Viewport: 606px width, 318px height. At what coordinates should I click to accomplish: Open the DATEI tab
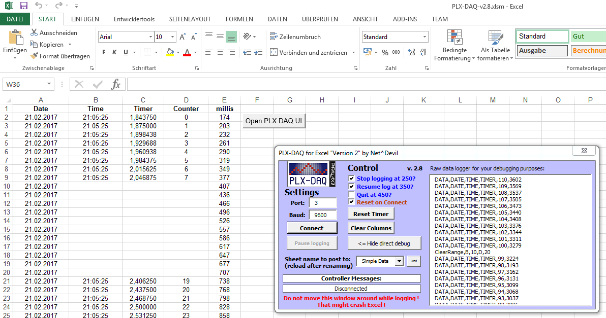[x=15, y=19]
